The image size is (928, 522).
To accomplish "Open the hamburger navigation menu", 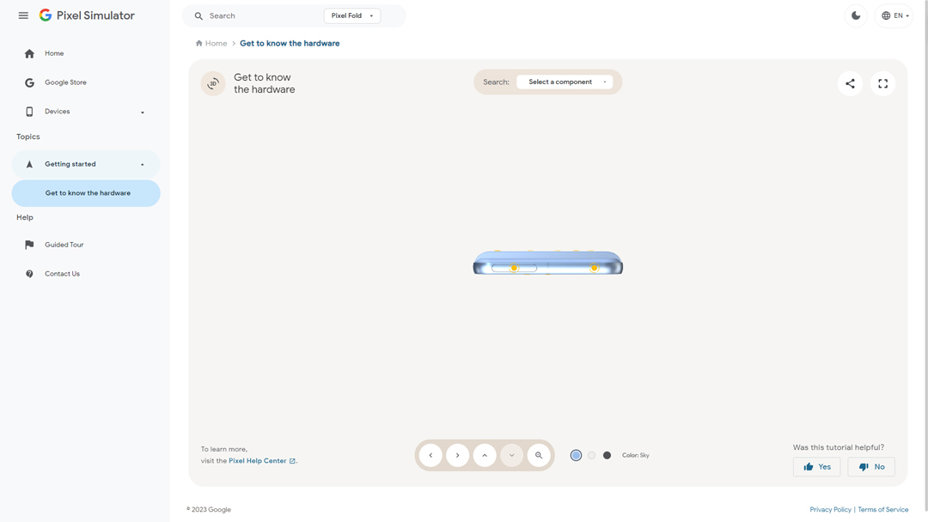I will pyautogui.click(x=23, y=15).
